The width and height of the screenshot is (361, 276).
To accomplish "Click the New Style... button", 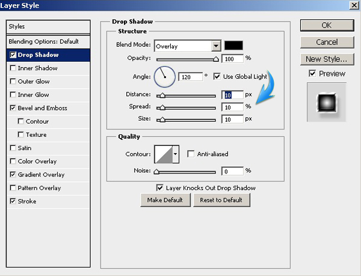I will [326, 59].
